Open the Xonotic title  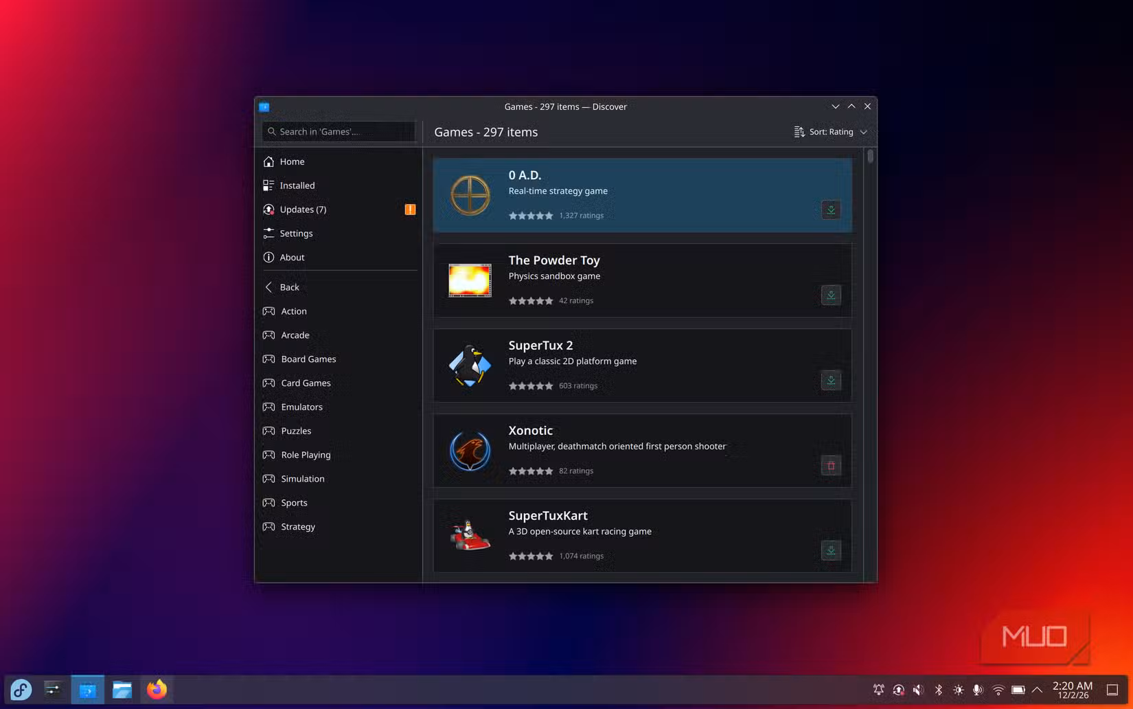pos(530,431)
